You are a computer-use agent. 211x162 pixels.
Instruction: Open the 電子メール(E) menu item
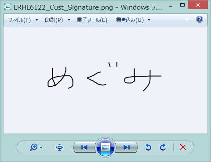pyautogui.click(x=92, y=20)
